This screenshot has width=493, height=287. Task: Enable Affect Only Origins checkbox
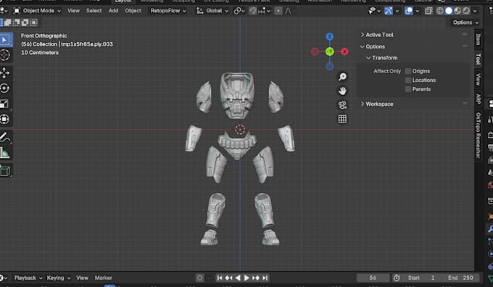tap(408, 71)
